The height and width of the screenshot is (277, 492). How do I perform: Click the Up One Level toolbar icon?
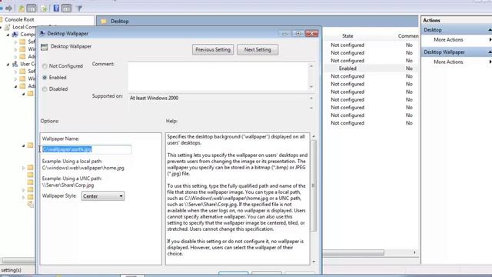tap(22, 8)
